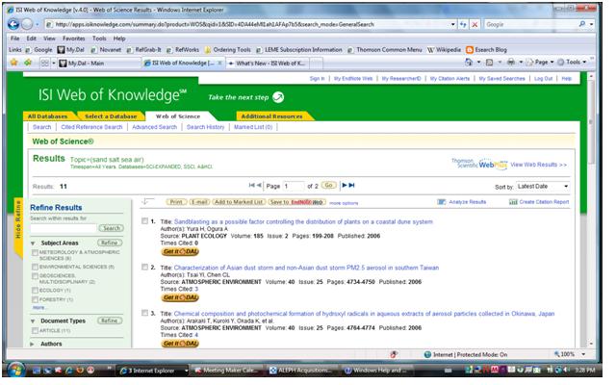Check the Forestry subject area

point(35,299)
